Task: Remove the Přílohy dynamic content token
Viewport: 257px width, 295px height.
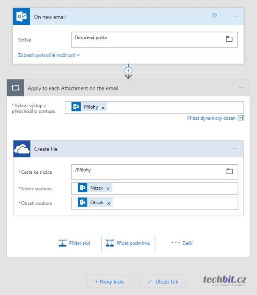Action: 103,107
